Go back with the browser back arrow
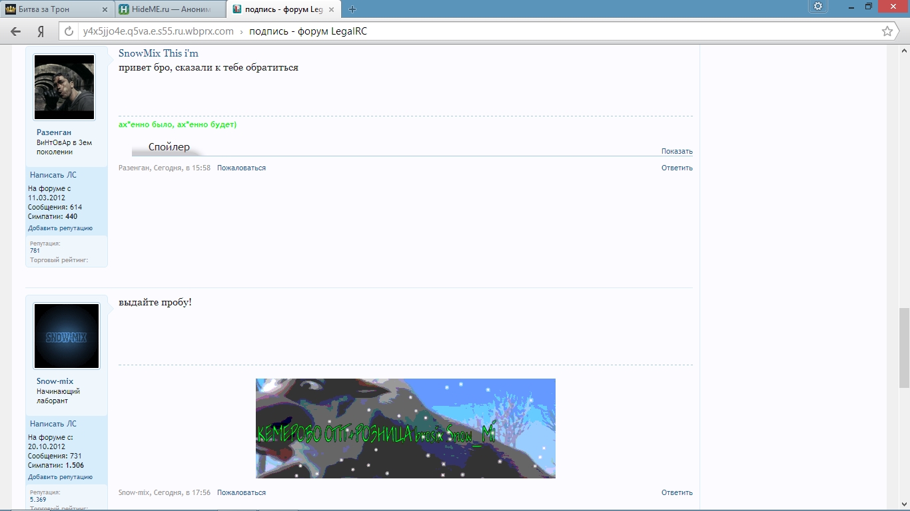This screenshot has height=511, width=910. click(16, 31)
